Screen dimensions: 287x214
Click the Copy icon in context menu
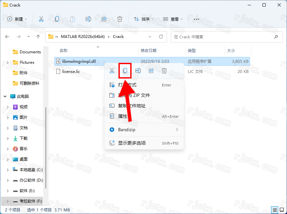point(125,71)
